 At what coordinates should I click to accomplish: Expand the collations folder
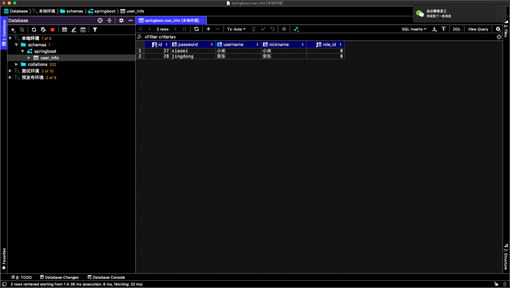pyautogui.click(x=16, y=64)
